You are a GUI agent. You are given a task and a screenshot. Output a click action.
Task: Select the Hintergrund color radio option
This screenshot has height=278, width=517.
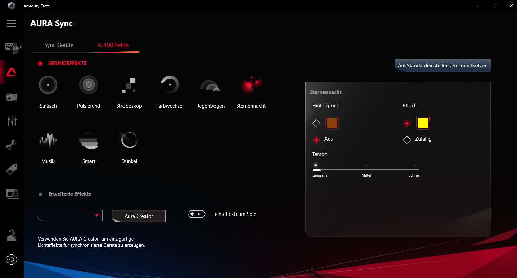pyautogui.click(x=316, y=123)
